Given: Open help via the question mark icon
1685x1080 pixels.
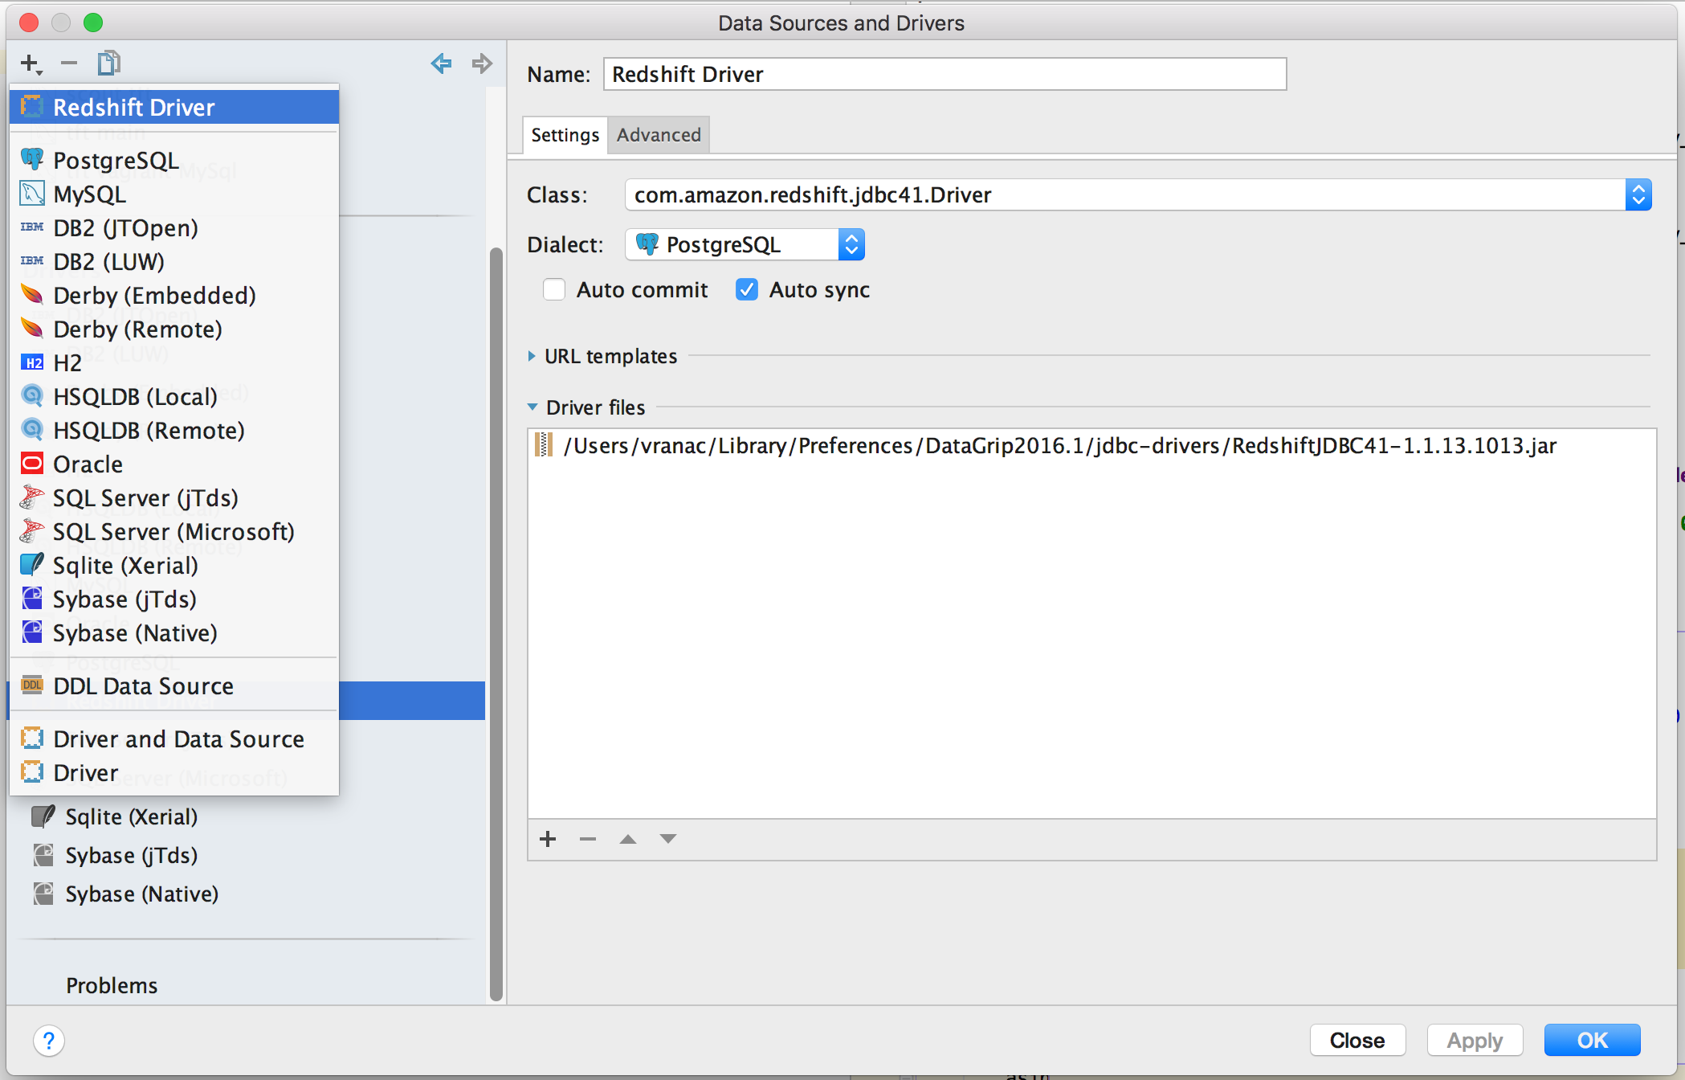Looking at the screenshot, I should coord(49,1041).
